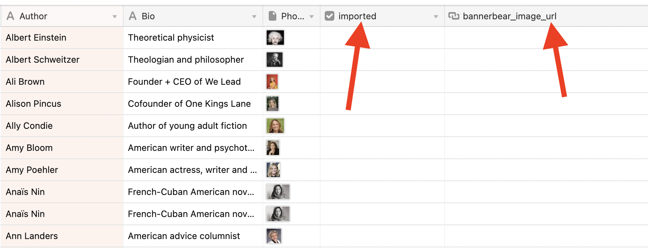Open the Author column dropdown arrow
Image resolution: width=648 pixels, height=248 pixels.
pos(115,17)
